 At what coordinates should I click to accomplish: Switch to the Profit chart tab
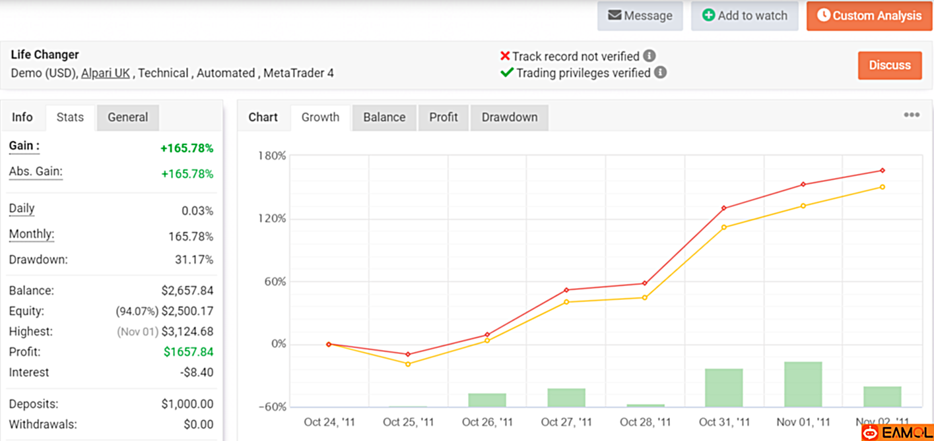point(443,117)
